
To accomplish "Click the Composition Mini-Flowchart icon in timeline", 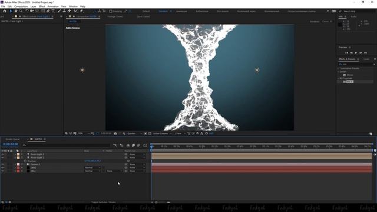I will click(115, 145).
